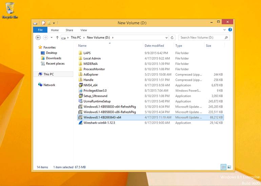This screenshot has height=186, width=261.
Task: Open the Recent locations dropdown arrow
Action: click(52, 38)
